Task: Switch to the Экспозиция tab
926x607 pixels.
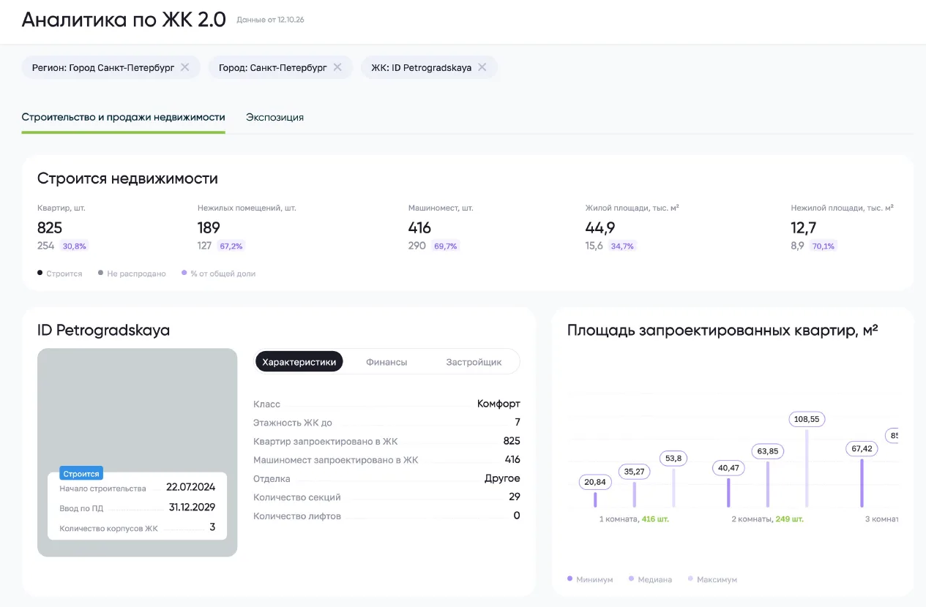Action: pos(275,117)
